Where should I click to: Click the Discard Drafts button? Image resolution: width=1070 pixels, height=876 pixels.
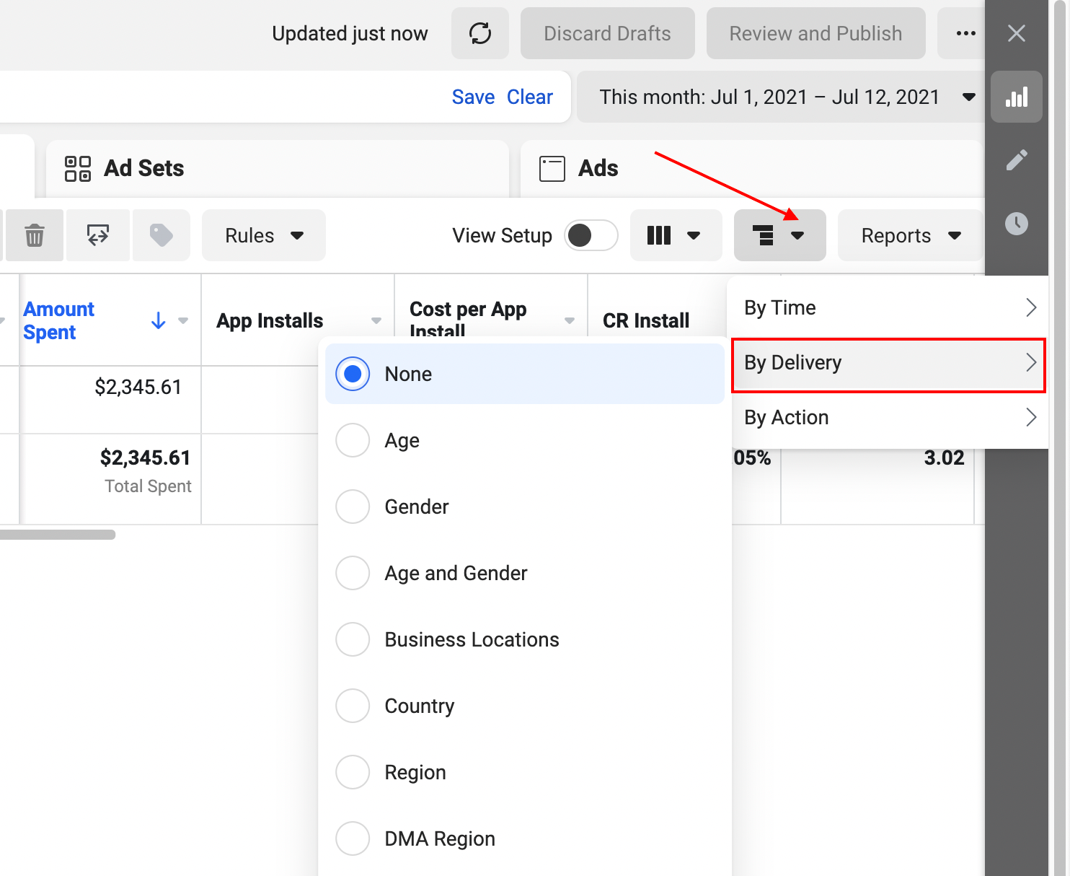tap(607, 33)
